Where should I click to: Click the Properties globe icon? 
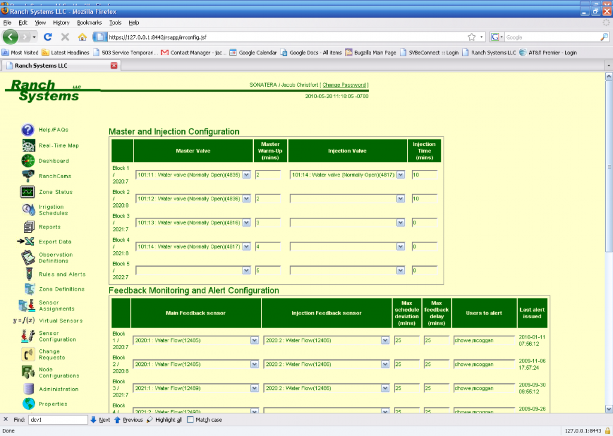[x=29, y=403]
